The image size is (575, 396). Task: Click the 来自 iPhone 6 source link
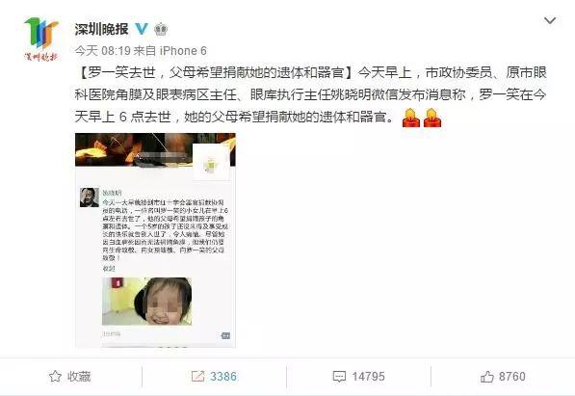coord(170,51)
